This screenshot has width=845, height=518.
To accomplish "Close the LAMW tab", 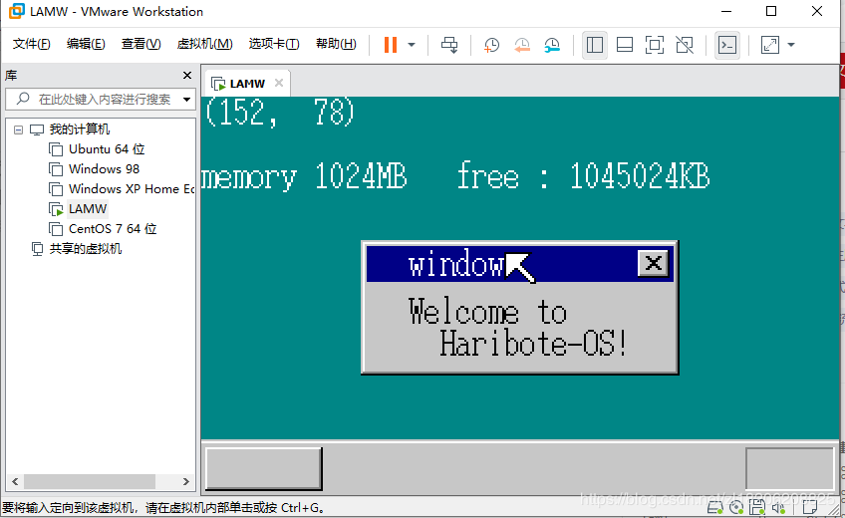I will 279,83.
